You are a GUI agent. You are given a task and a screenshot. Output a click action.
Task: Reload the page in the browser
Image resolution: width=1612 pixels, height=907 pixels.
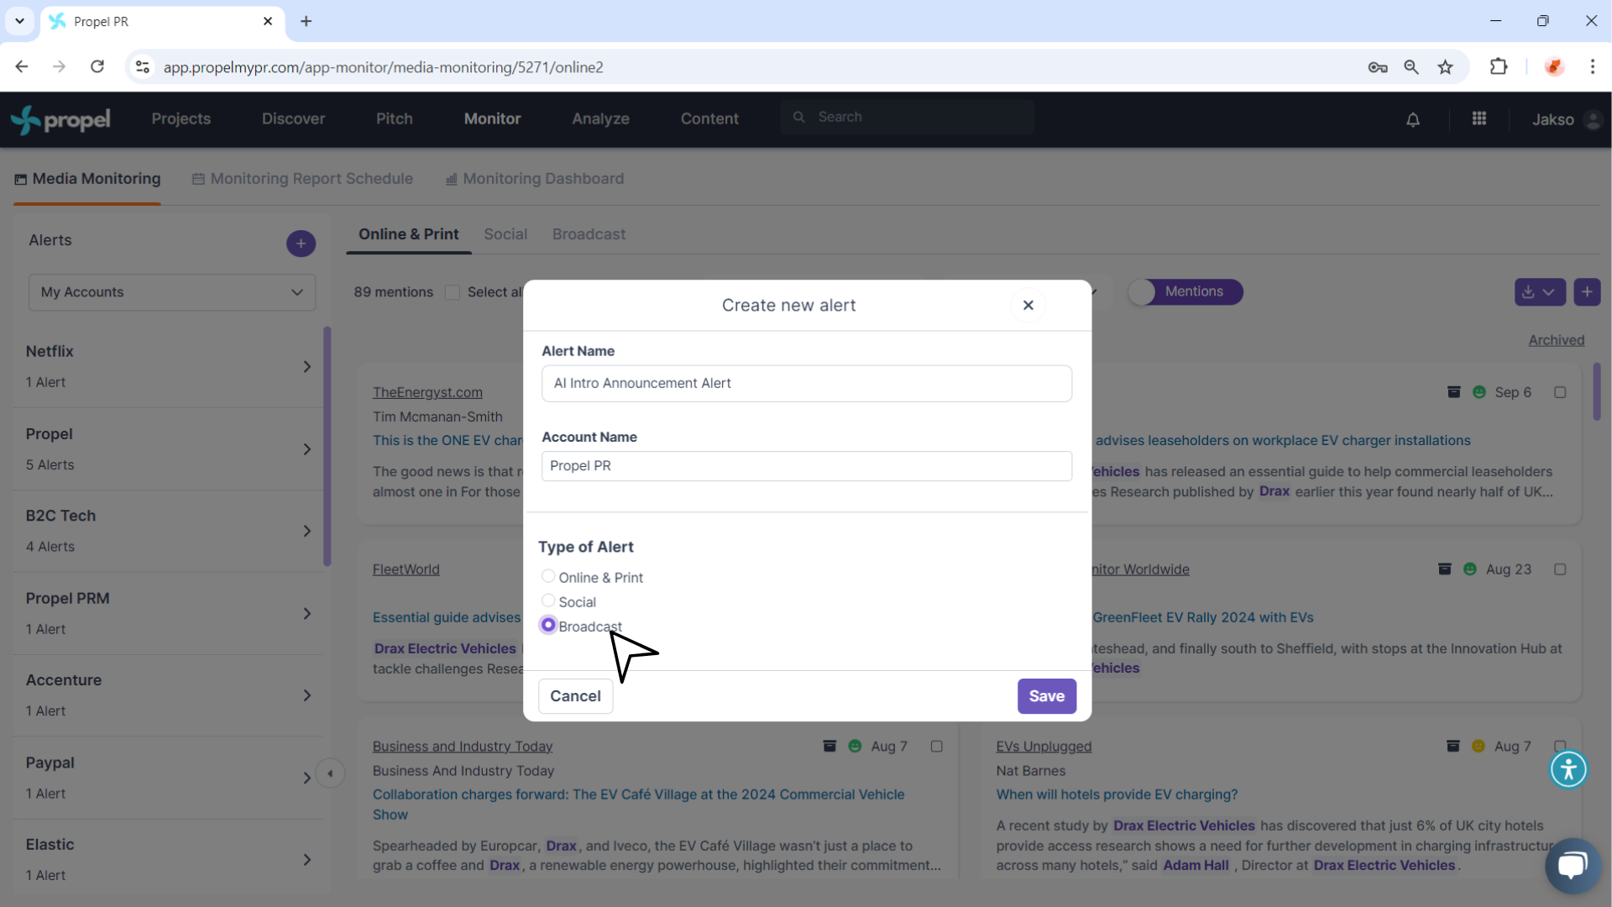pos(97,67)
